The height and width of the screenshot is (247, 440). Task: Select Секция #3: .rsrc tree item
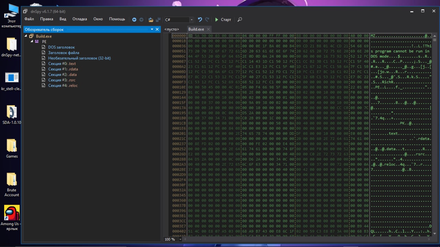[62, 80]
